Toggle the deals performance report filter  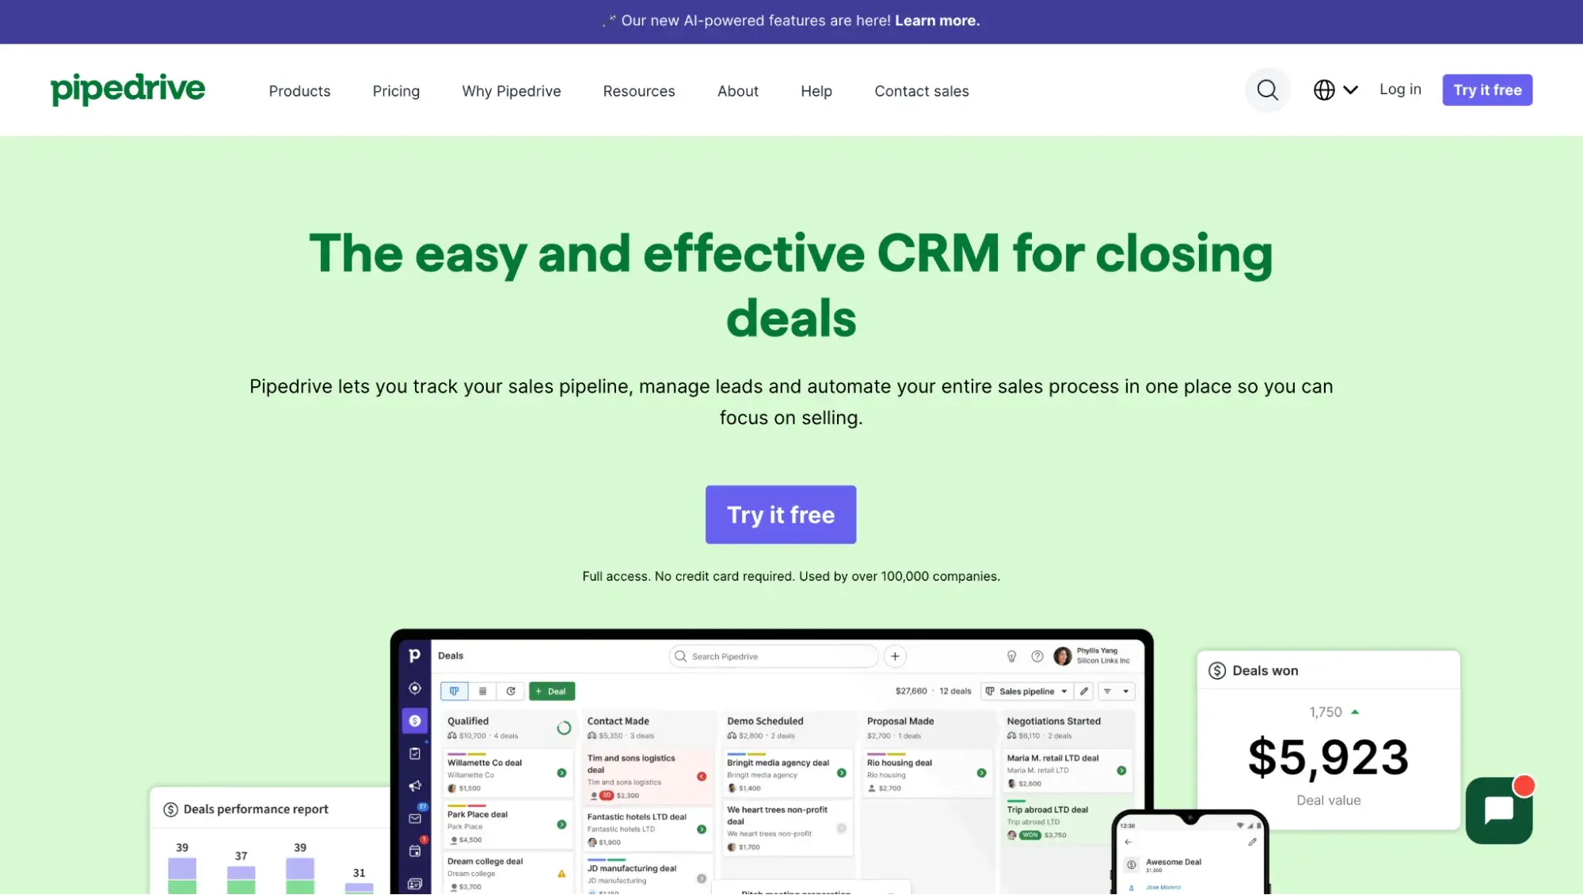[169, 810]
